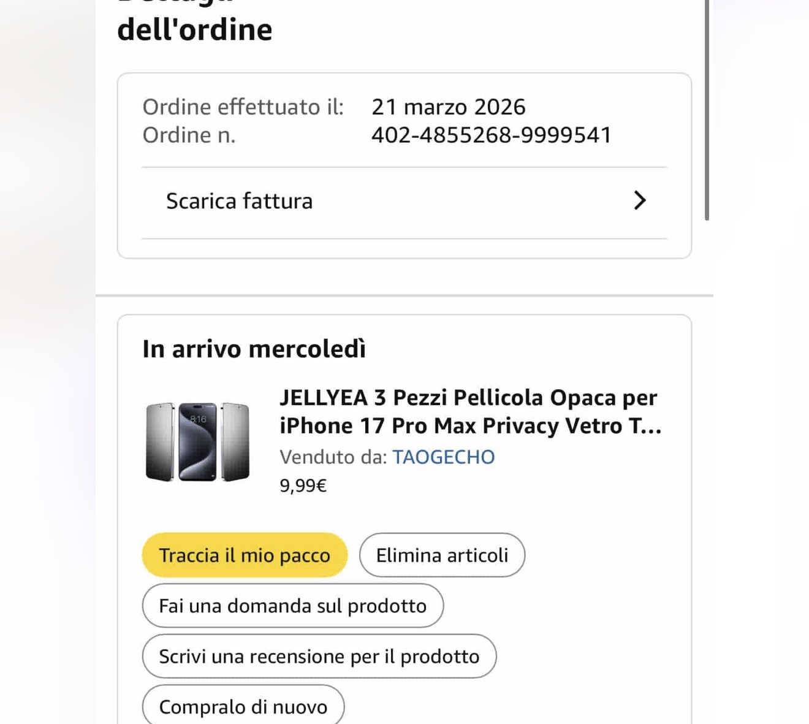Click the Compralo di nuovo button

pos(243,705)
